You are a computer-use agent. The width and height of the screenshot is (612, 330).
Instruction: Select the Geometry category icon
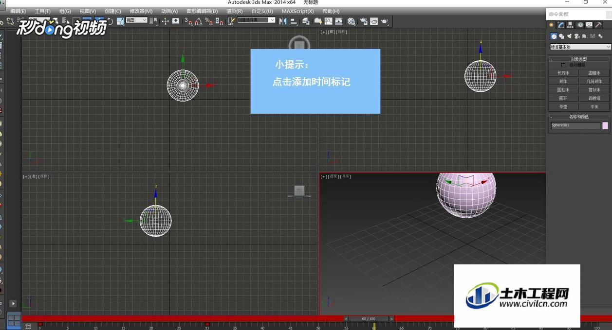pos(554,36)
